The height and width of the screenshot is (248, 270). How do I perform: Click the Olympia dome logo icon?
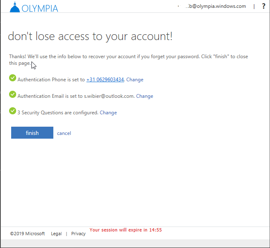click(x=14, y=7)
